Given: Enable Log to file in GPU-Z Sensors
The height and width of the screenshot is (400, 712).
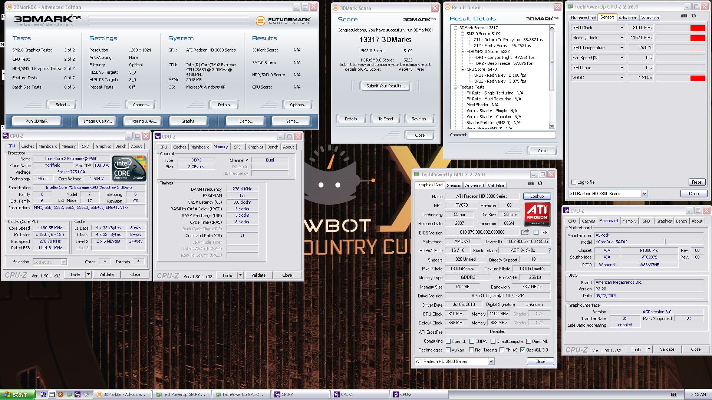Looking at the screenshot, I should pyautogui.click(x=574, y=182).
